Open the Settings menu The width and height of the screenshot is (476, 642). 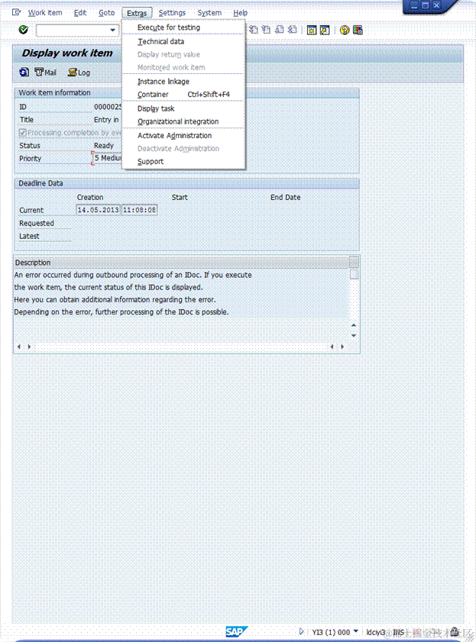pyautogui.click(x=172, y=13)
